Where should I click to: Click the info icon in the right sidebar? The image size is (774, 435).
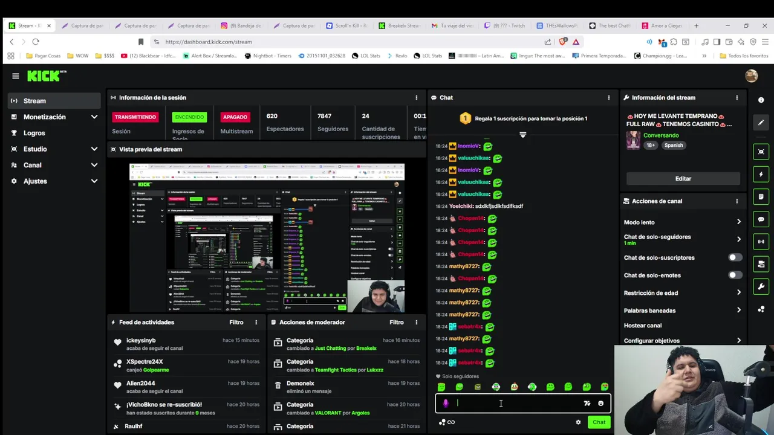click(761, 100)
